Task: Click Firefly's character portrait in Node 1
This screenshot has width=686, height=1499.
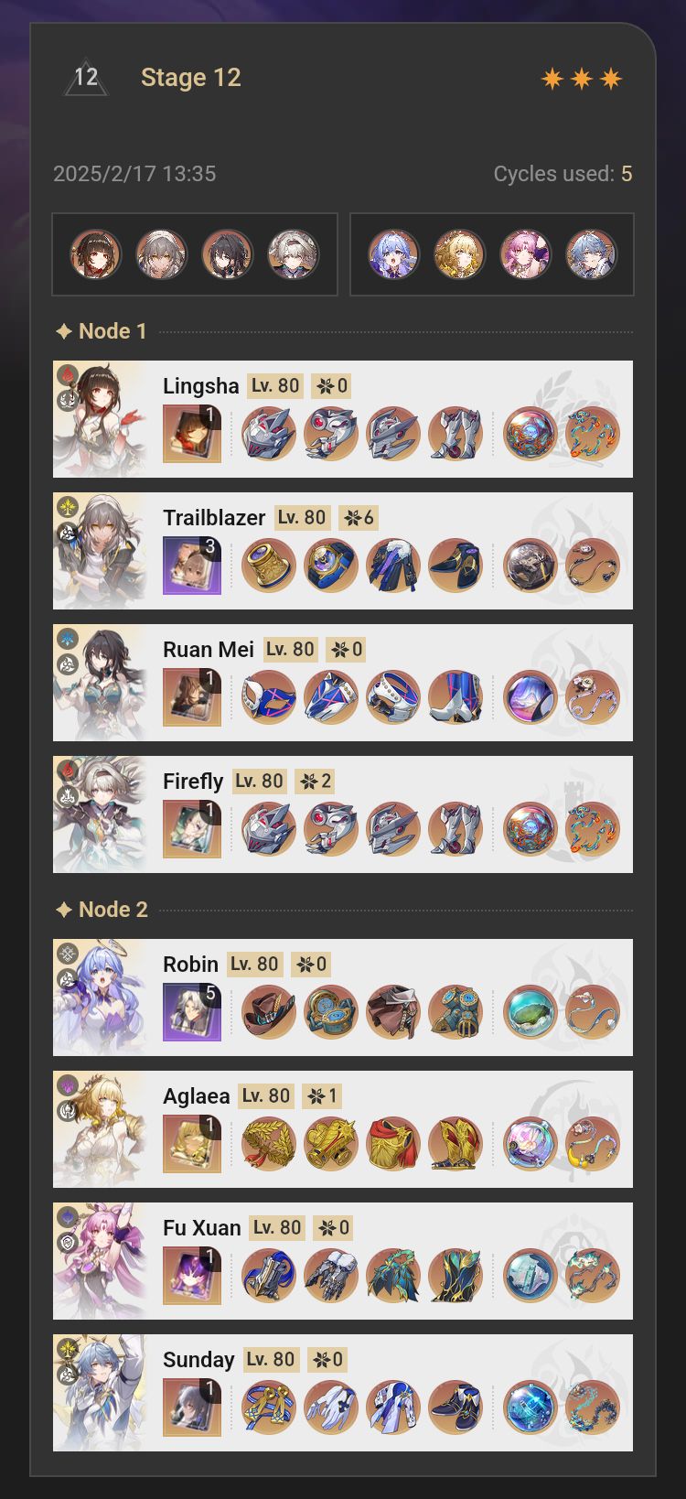Action: [100, 814]
